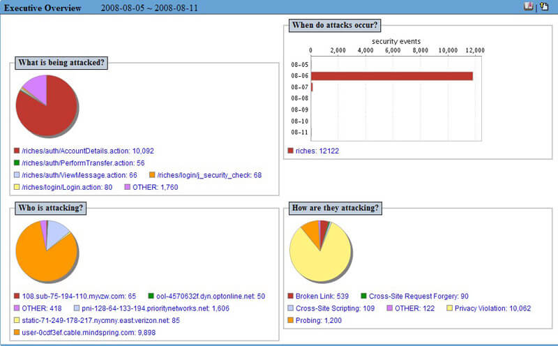Select /riches/auth/ViewMessage.action: 66 legend link

[80, 175]
